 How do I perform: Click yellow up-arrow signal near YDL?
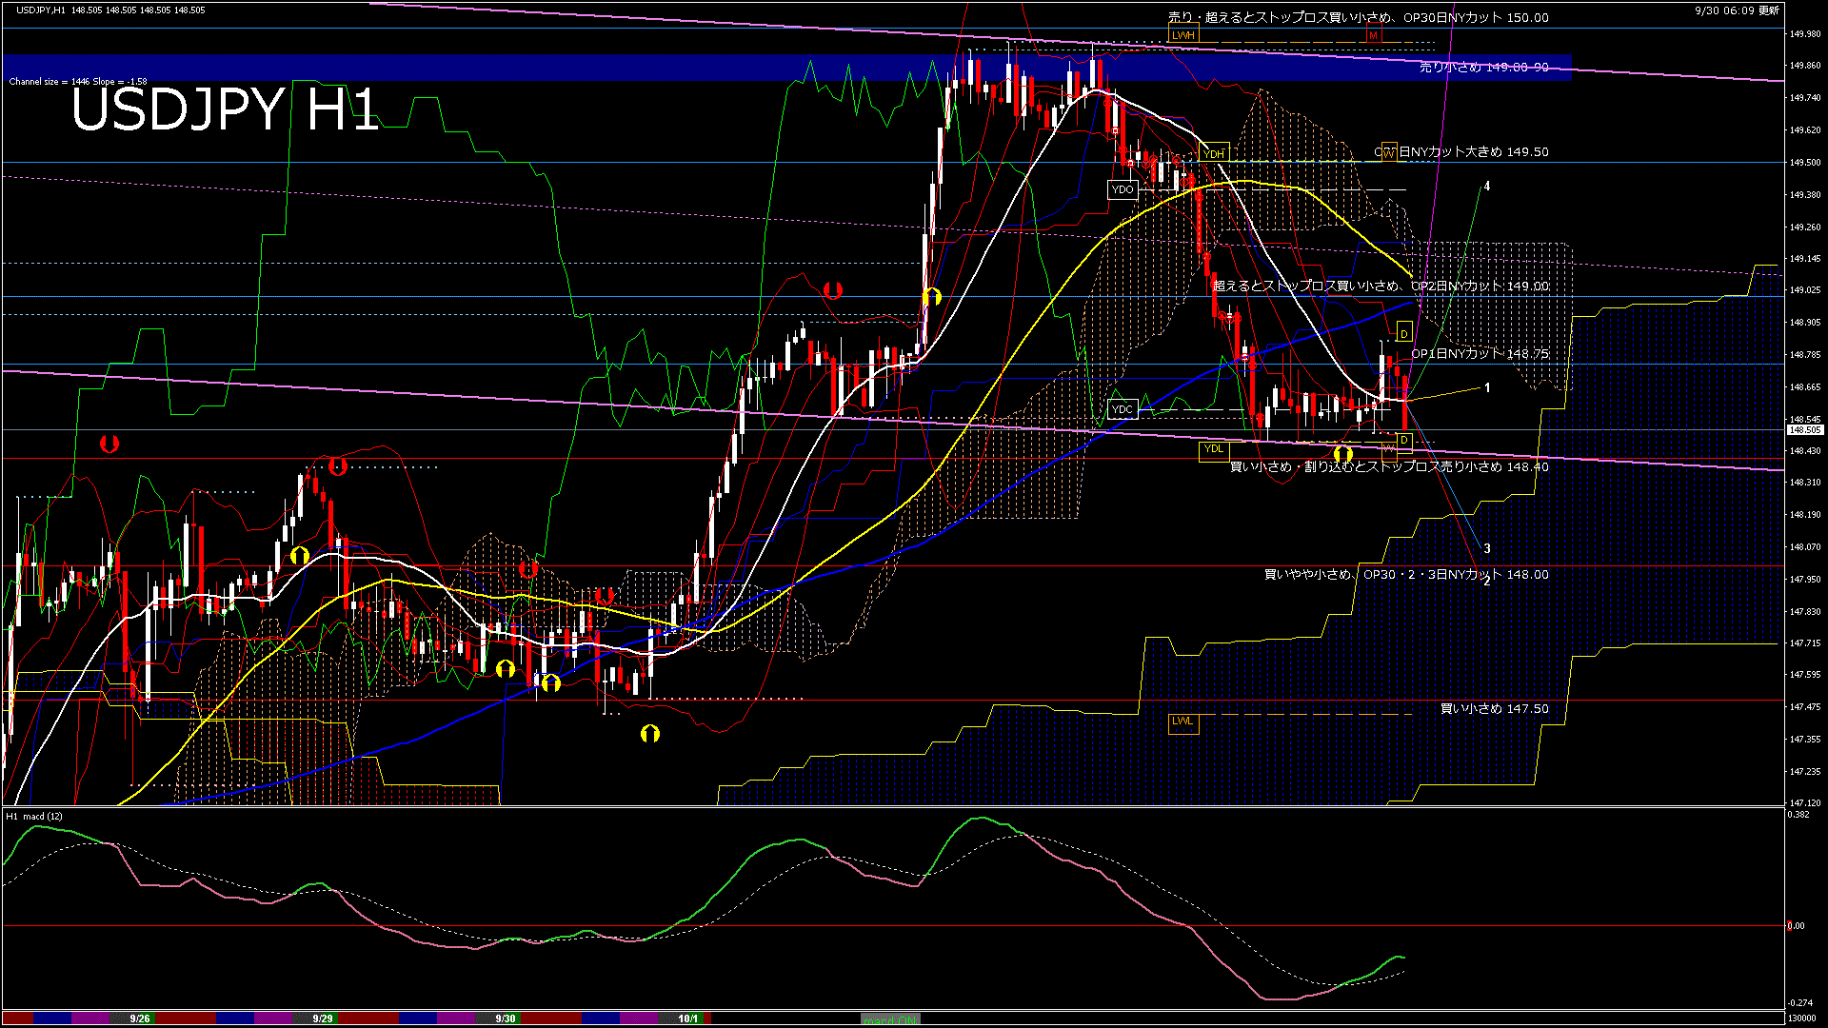[x=1342, y=454]
